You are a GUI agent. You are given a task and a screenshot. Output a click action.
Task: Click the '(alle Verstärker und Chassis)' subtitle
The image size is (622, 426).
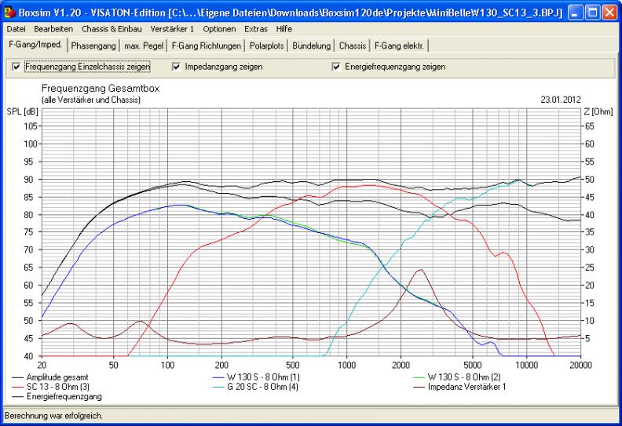(91, 100)
